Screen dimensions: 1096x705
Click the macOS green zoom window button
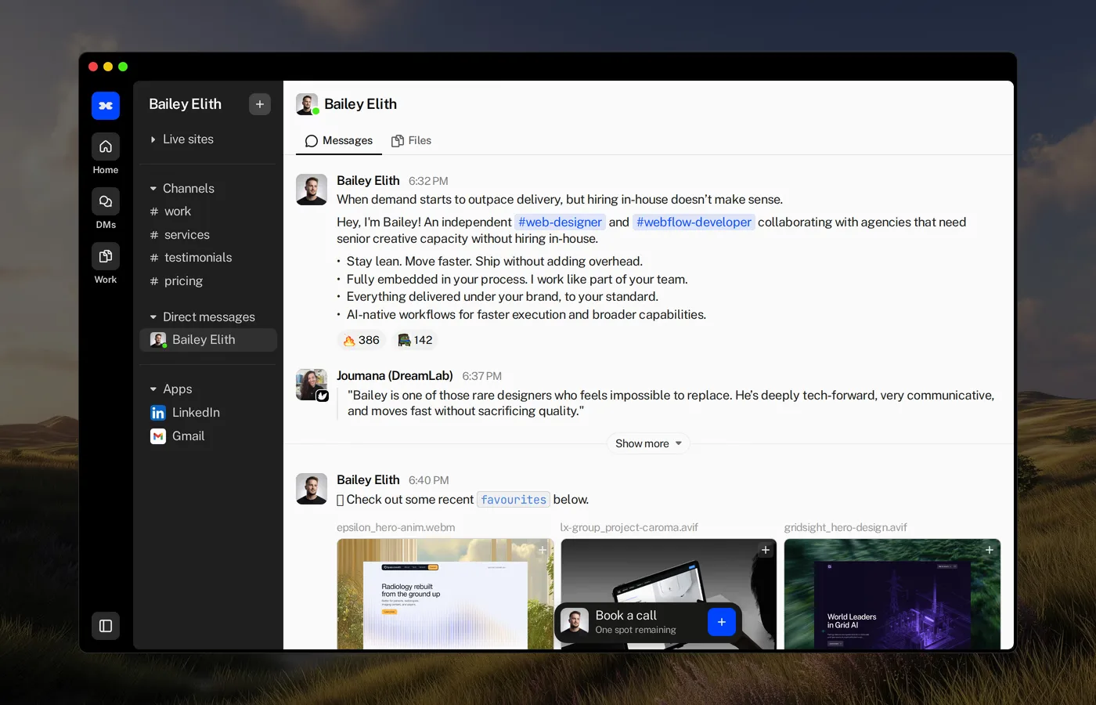(123, 67)
